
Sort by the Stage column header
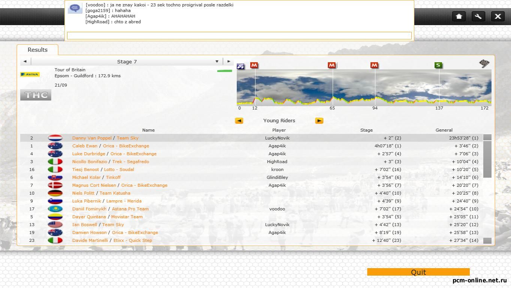[x=366, y=130]
